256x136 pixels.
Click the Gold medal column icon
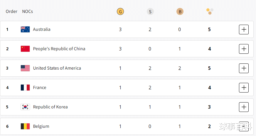[120, 12]
